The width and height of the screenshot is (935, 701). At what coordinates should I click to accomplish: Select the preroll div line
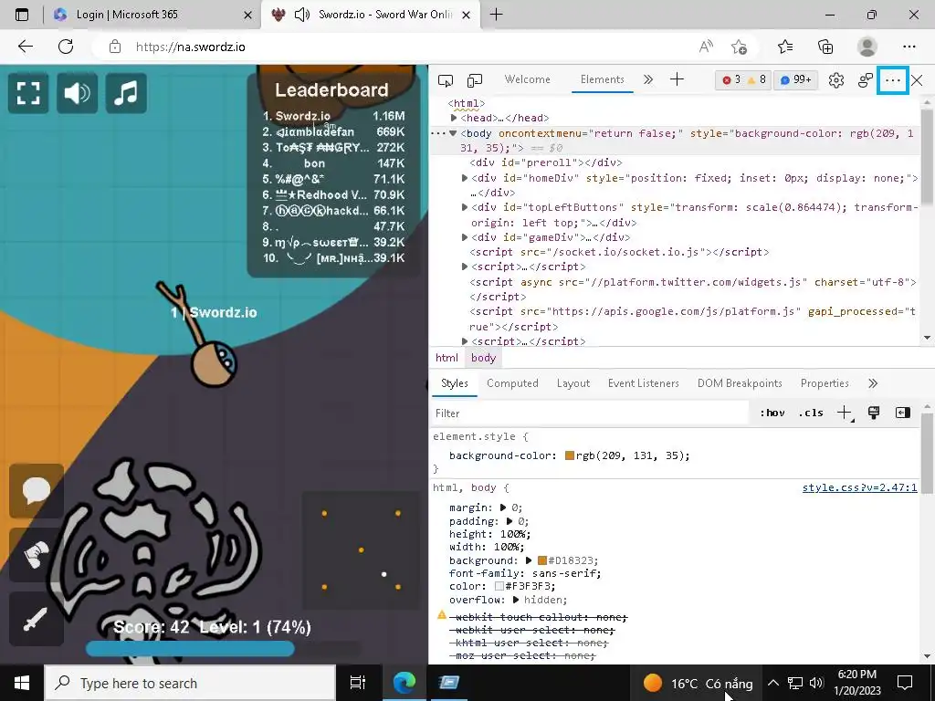point(546,162)
